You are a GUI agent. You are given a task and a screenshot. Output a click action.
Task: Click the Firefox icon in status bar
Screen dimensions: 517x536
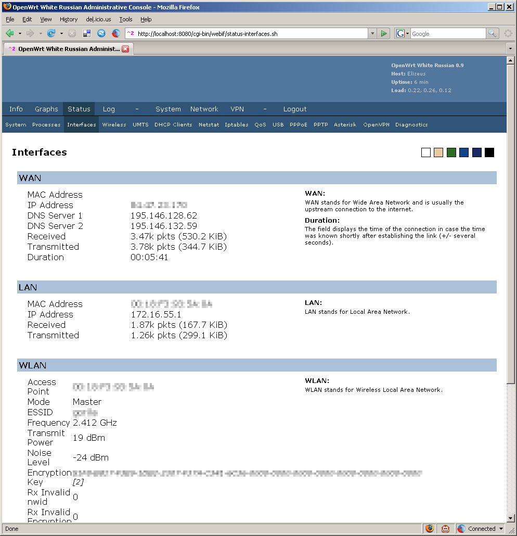[430, 529]
